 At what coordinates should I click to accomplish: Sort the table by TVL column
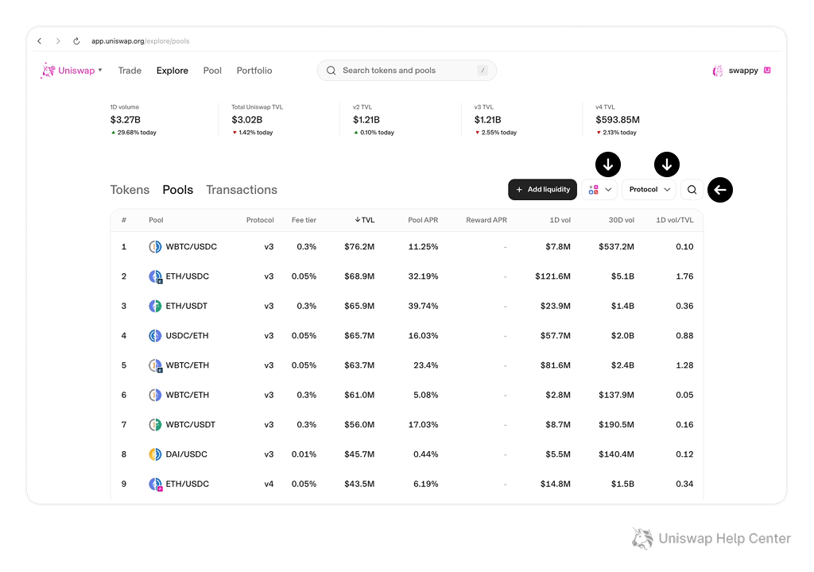(x=364, y=220)
